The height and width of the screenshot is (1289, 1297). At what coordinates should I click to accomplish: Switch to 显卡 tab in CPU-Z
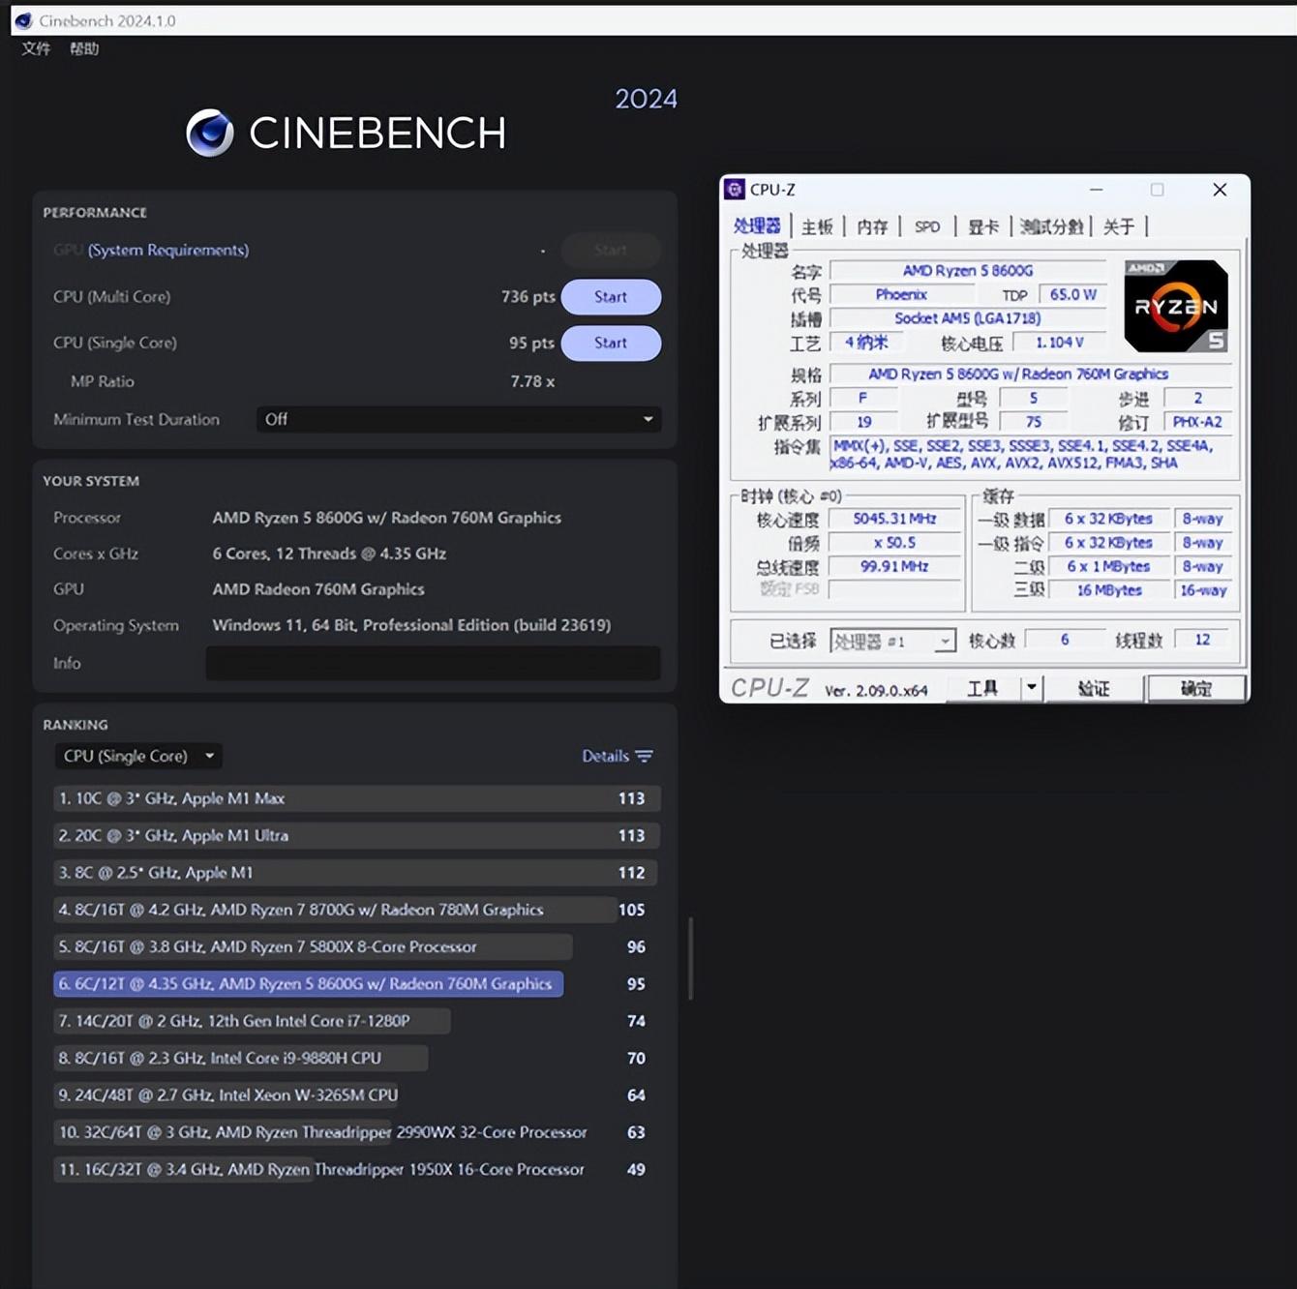point(983,226)
